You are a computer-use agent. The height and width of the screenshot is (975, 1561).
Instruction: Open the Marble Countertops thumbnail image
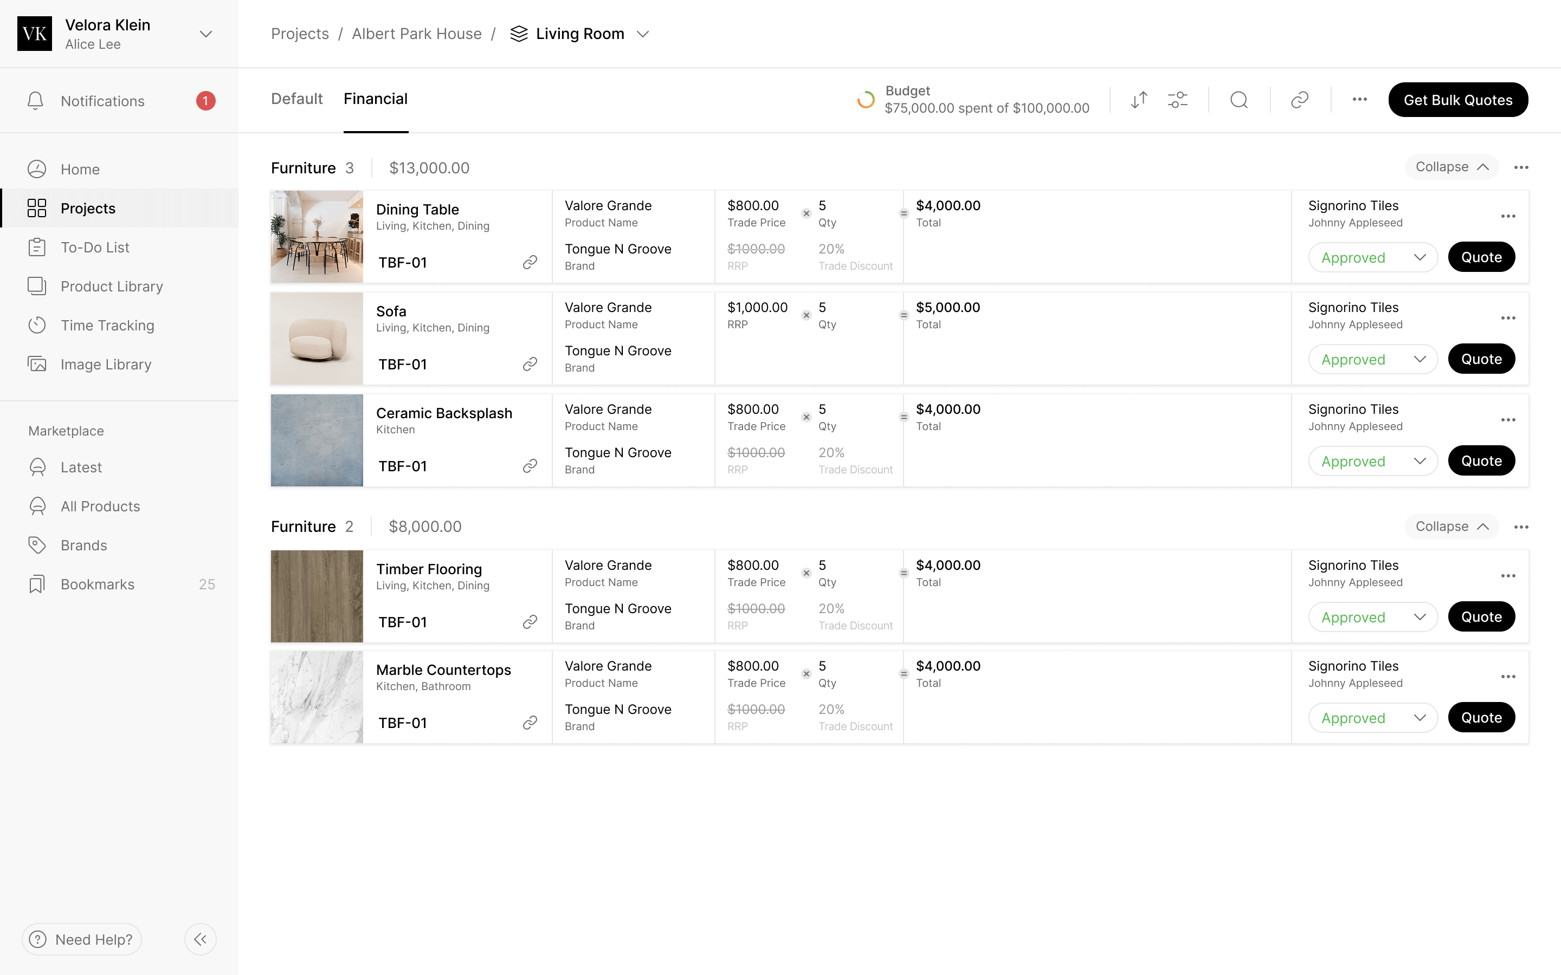pos(317,697)
